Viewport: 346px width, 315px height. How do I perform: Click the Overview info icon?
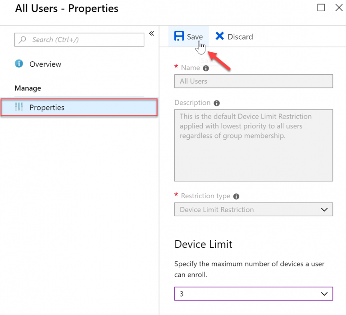tap(19, 64)
